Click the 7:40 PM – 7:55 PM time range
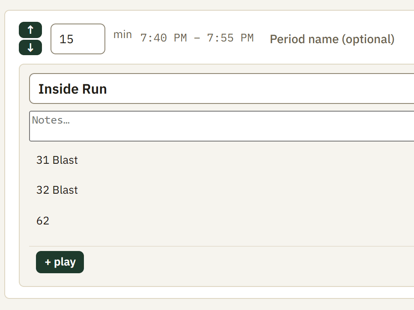This screenshot has height=310, width=414. point(197,38)
